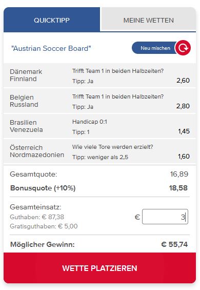The image size is (200, 290).
Task: Select the Quicktipp tab
Action: [x=52, y=20]
